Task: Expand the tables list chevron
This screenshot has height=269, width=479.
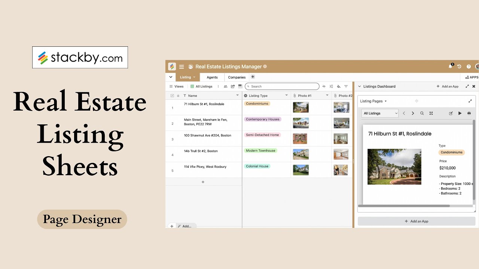Action: click(171, 77)
